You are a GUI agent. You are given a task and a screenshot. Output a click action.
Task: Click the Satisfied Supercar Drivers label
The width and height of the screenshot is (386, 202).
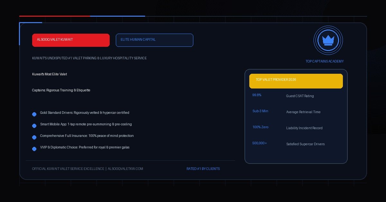pyautogui.click(x=306, y=144)
